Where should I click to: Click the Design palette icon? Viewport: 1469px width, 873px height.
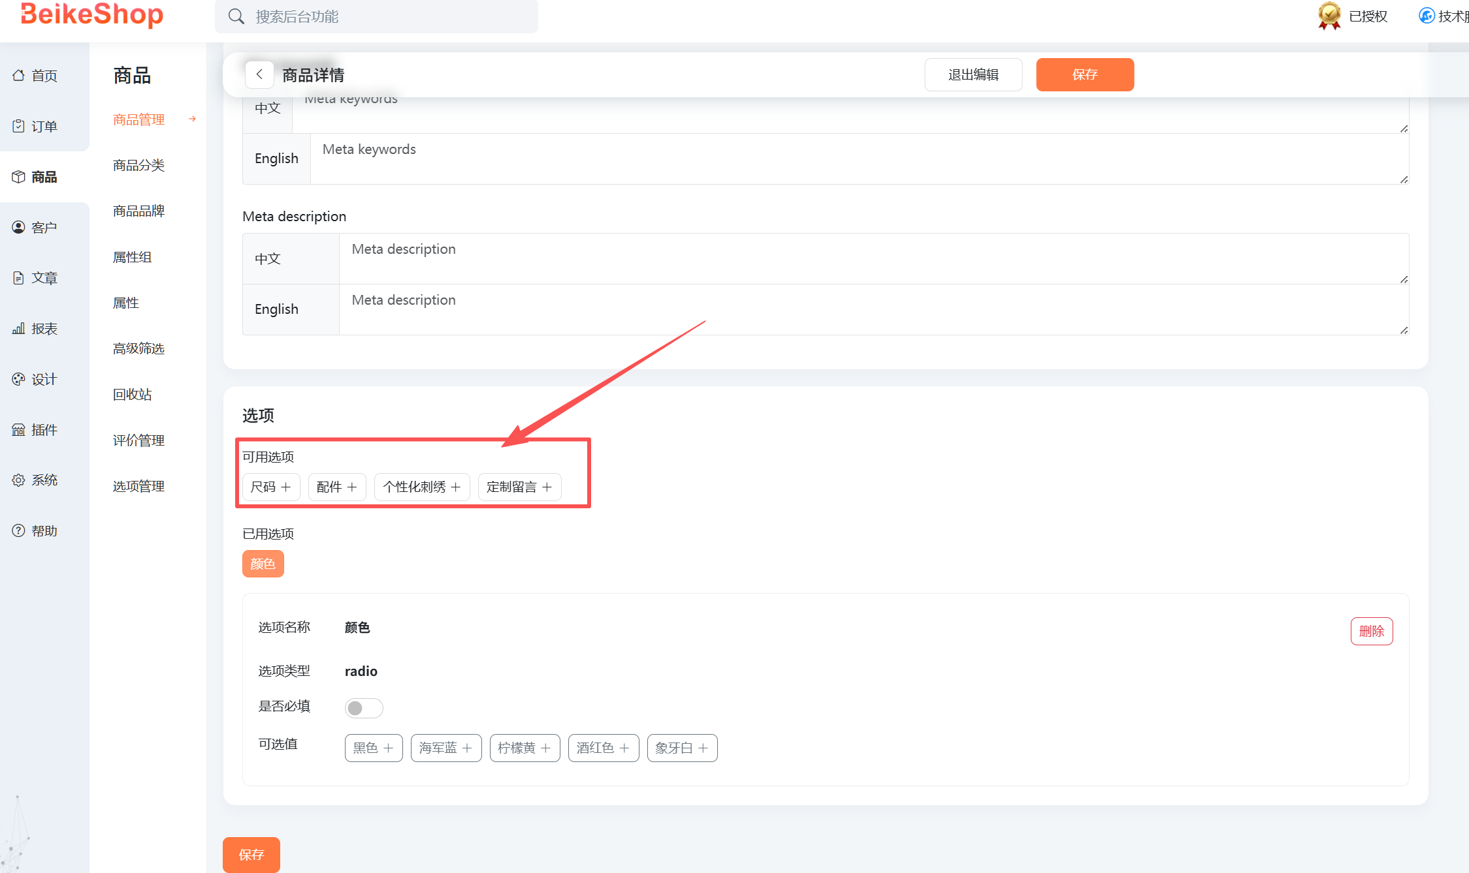tap(18, 379)
